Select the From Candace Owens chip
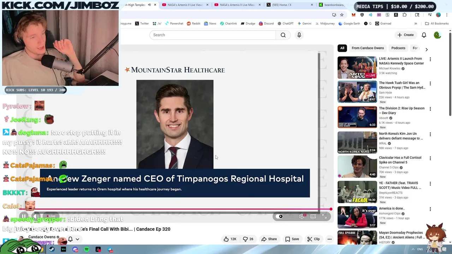Screen dimensions: 452x254 pyautogui.click(x=368, y=48)
